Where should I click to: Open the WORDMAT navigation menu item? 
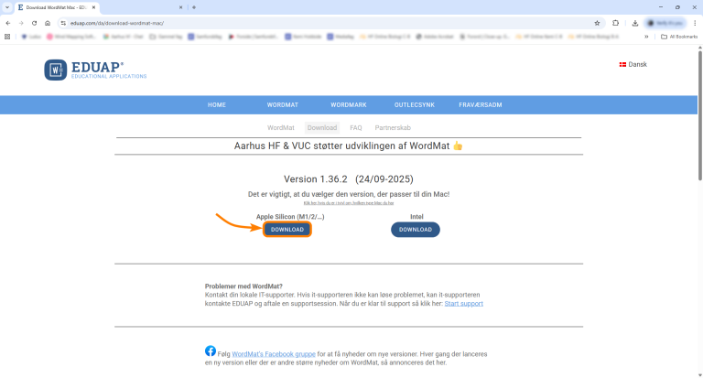pos(283,105)
